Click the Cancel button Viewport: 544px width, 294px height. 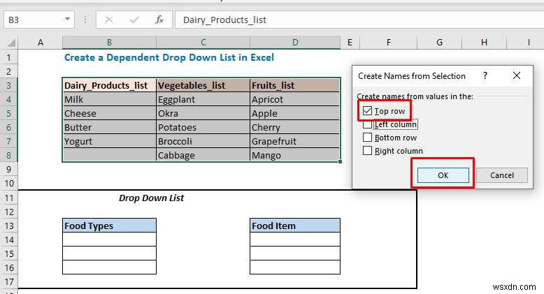pos(502,175)
